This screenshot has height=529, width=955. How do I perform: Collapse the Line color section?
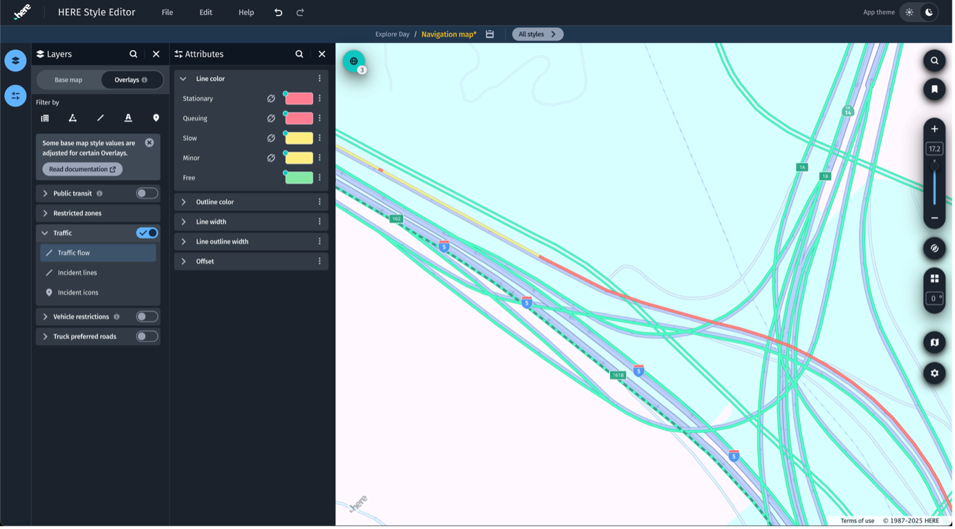184,79
